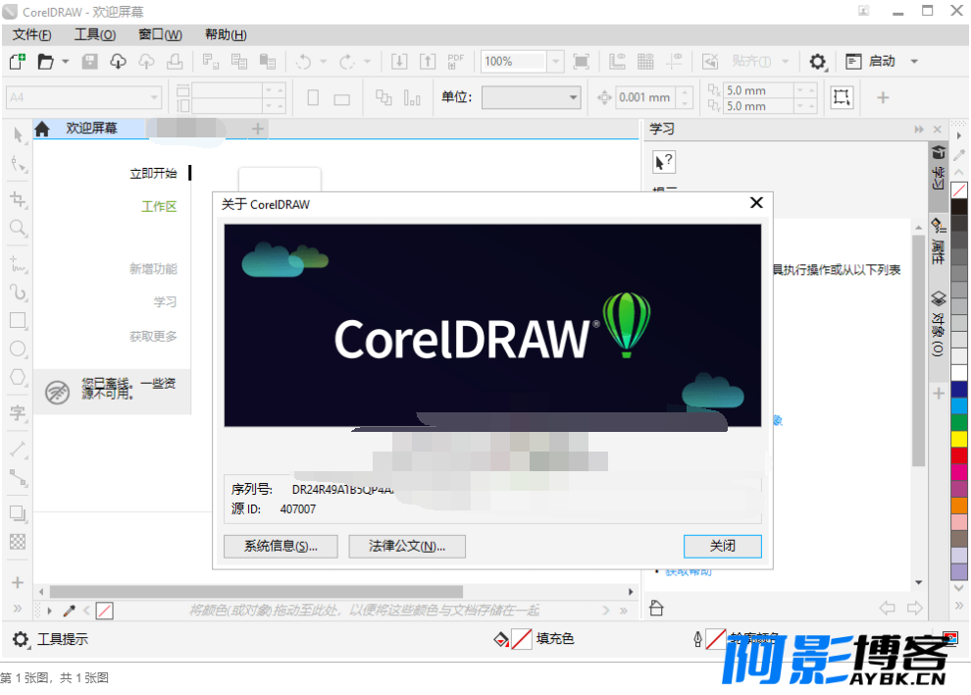The height and width of the screenshot is (695, 971).
Task: Click the hints pointer icon in the Learn docker
Action: point(664,162)
